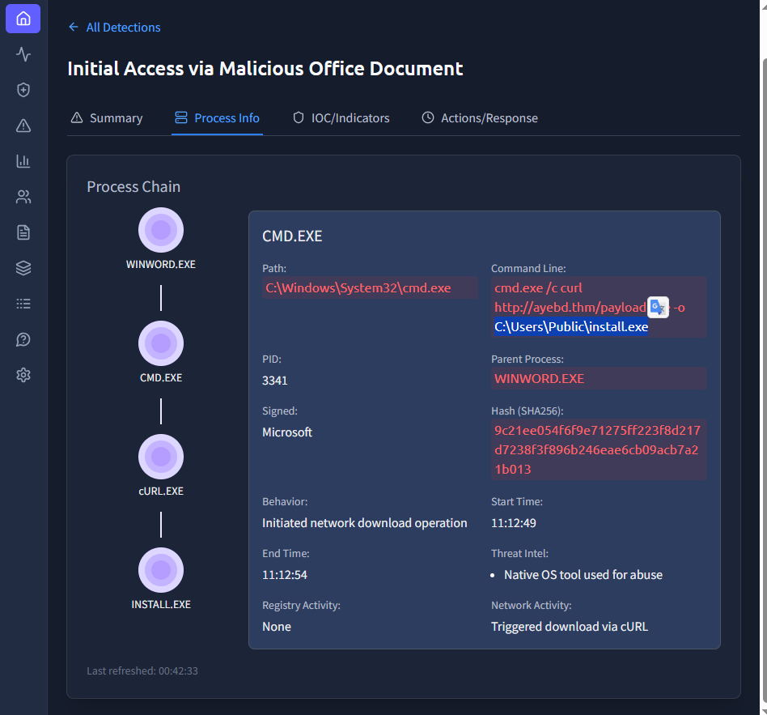The width and height of the screenshot is (767, 715).
Task: Open the activity pulse icon in sidebar
Action: tap(23, 54)
